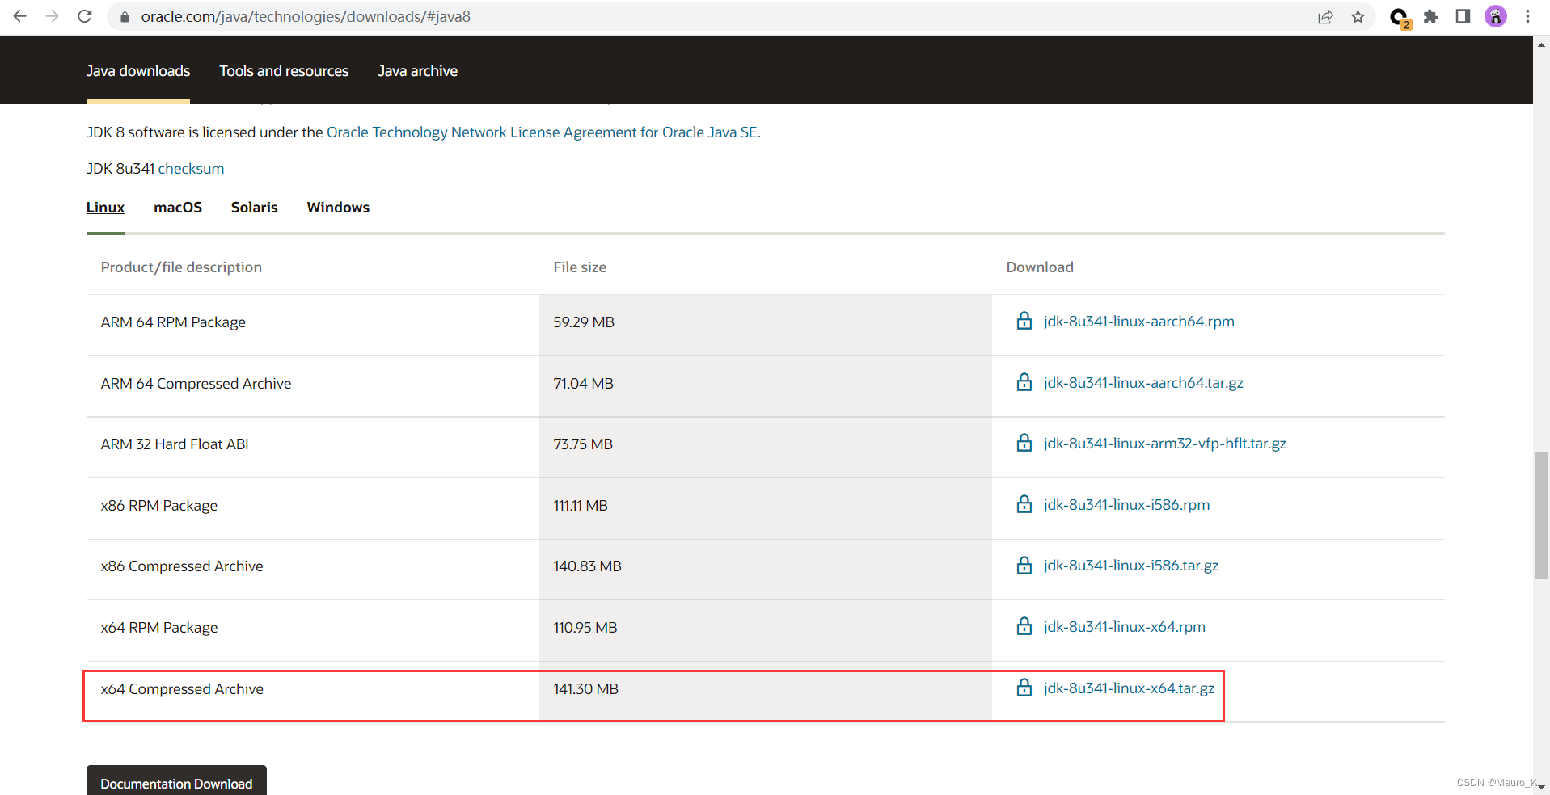Image resolution: width=1550 pixels, height=795 pixels.
Task: Click the page vertical scrollbar thumb
Action: click(1541, 515)
